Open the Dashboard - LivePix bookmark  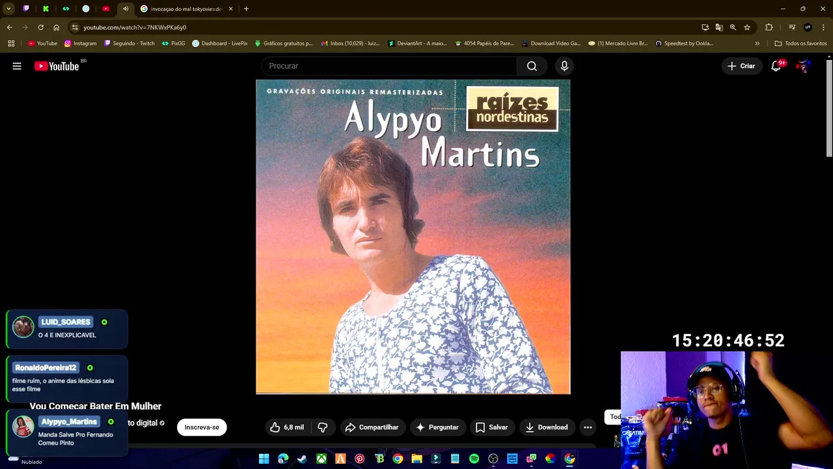[220, 44]
